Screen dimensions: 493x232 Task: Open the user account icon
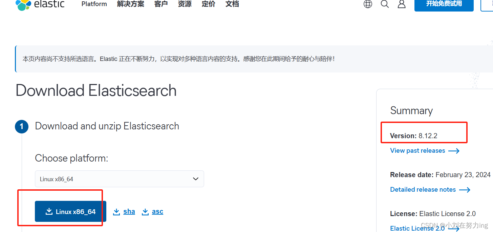(x=402, y=4)
